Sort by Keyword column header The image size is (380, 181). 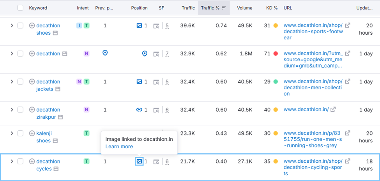click(38, 8)
